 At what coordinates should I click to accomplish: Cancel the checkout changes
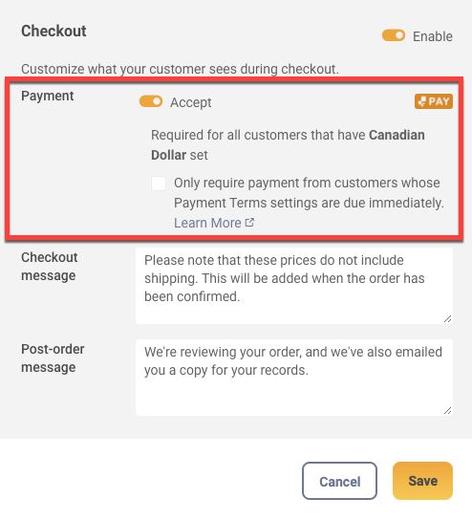339,481
